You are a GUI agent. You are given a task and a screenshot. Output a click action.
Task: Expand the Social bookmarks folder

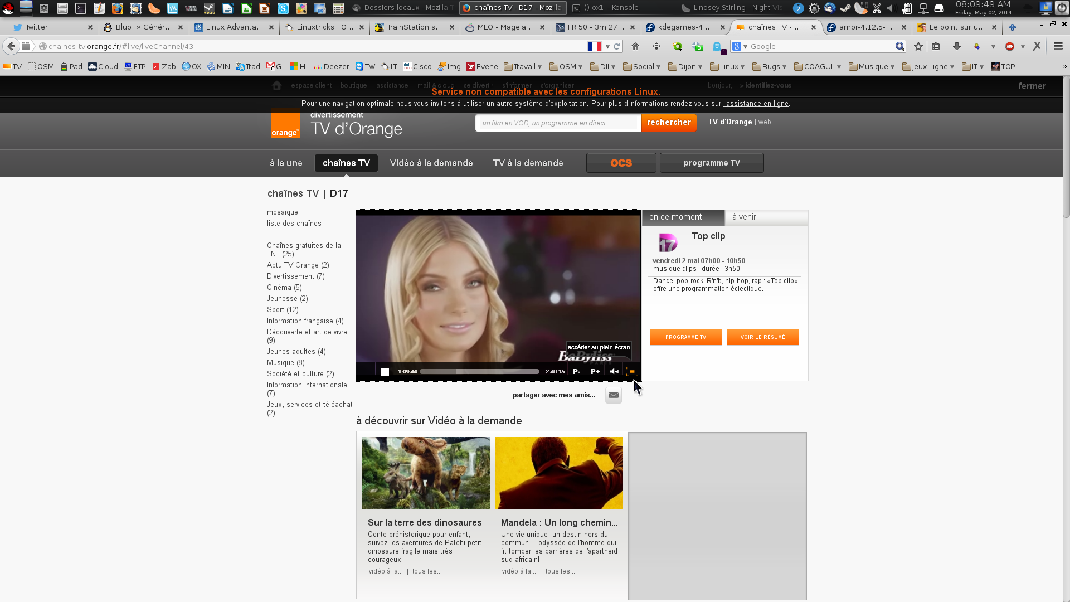(x=642, y=67)
